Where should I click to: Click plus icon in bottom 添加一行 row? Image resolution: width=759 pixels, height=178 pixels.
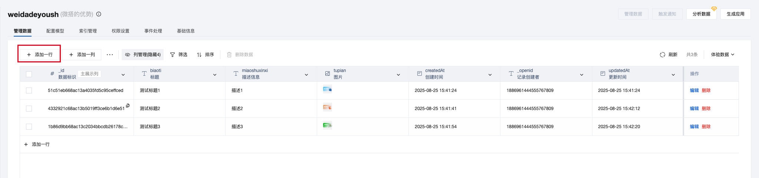click(x=26, y=144)
